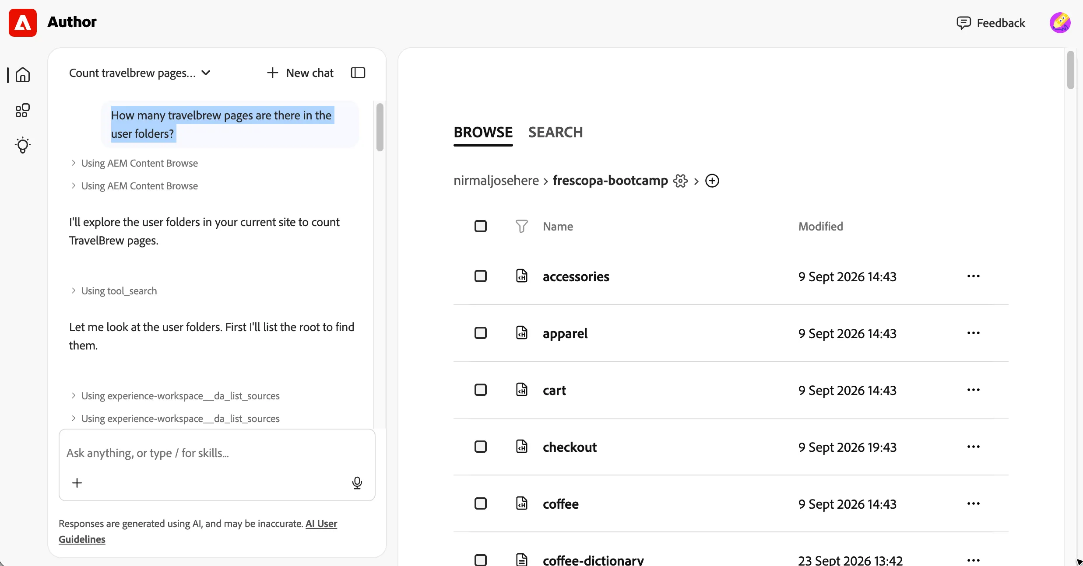Expand last da_list_sources tool step
The height and width of the screenshot is (566, 1083).
coord(175,419)
